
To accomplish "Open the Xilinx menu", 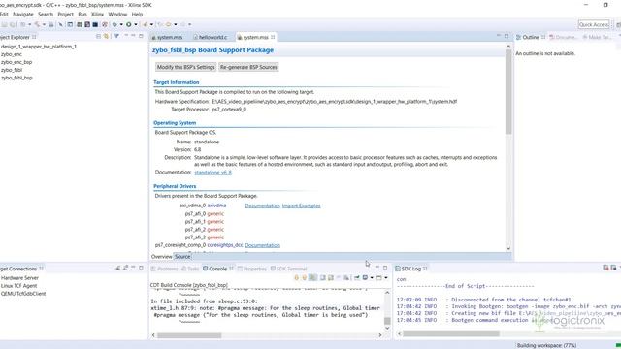I will [x=97, y=14].
